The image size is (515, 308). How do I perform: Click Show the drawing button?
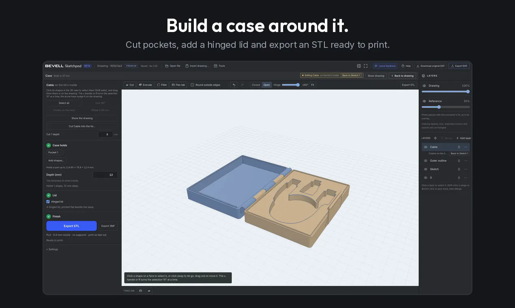[x=82, y=118]
